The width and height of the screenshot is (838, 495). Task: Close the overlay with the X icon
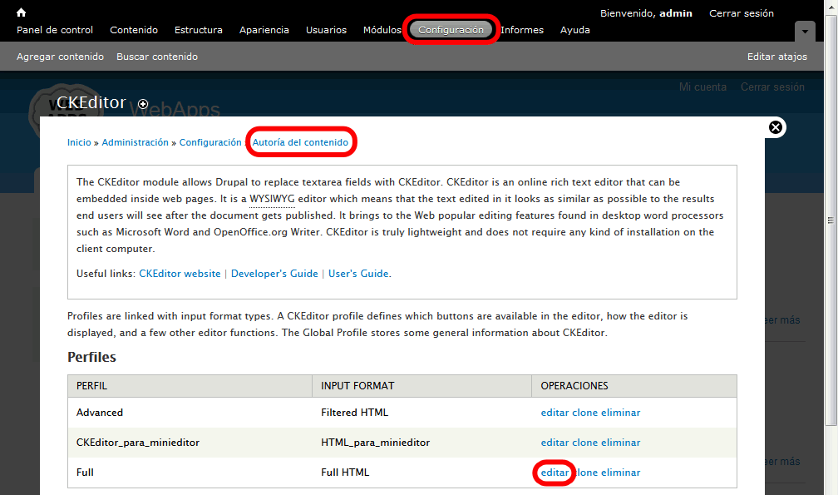[776, 127]
